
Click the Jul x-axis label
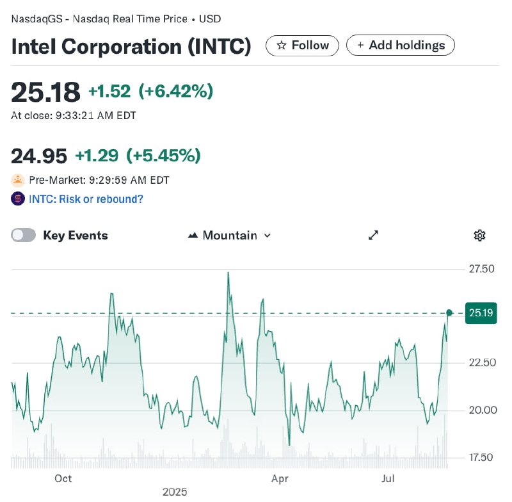(388, 478)
